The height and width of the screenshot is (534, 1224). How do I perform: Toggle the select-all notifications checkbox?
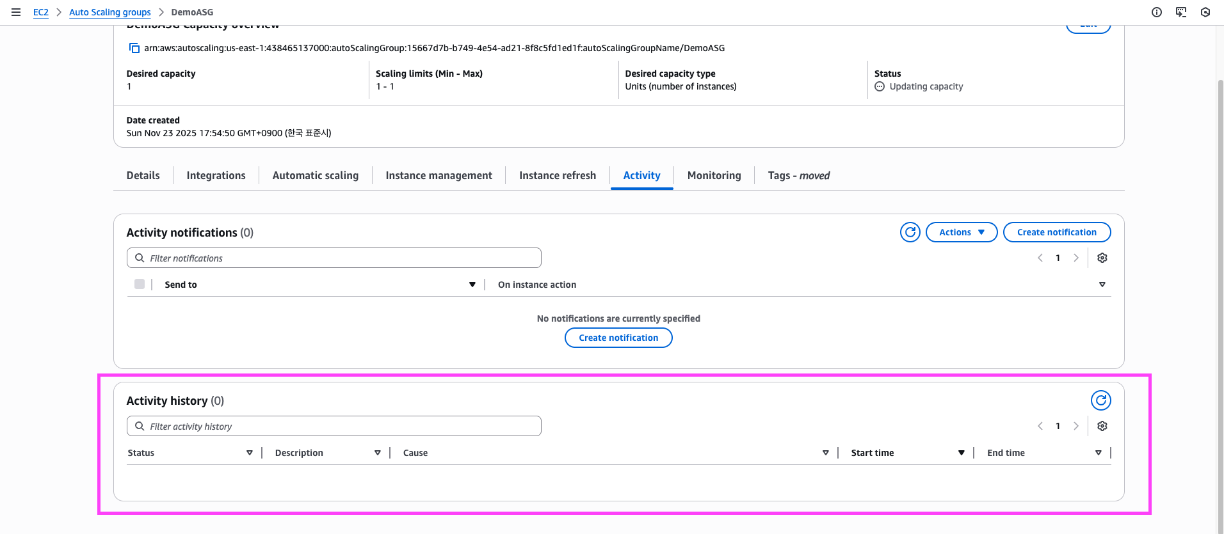point(140,284)
